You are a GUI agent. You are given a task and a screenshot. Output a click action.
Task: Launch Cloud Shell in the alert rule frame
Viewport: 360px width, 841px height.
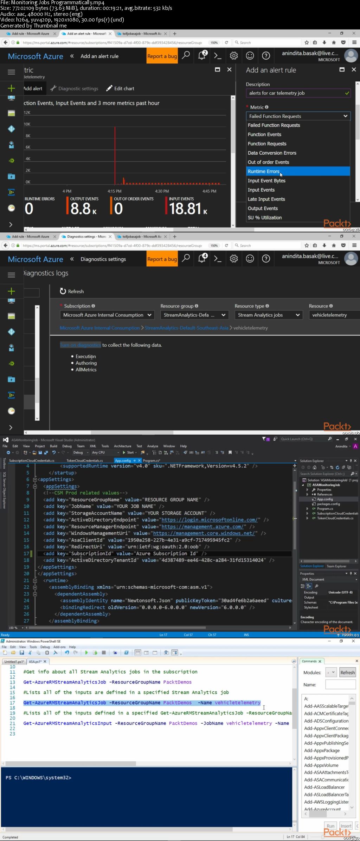pos(218,55)
